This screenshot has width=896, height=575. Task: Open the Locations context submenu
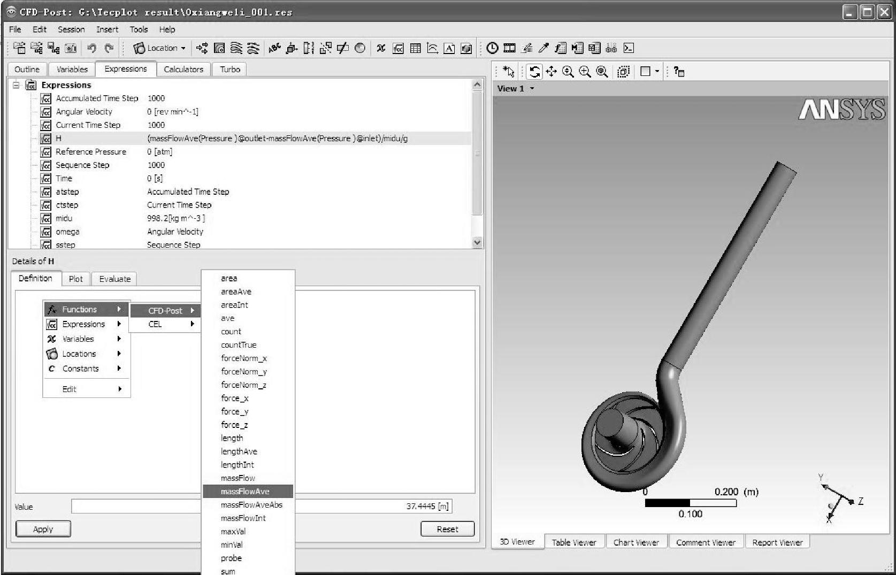[x=86, y=354]
